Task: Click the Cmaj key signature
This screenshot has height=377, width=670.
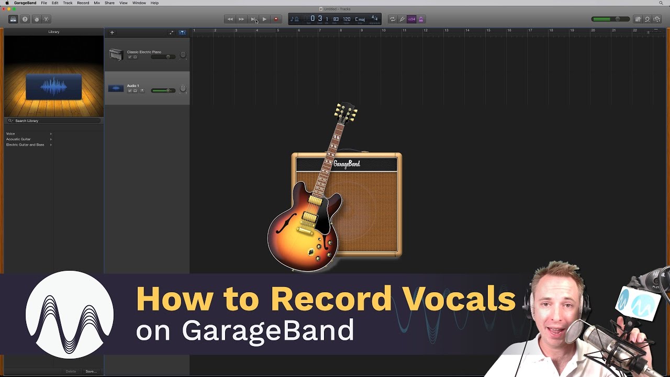Action: (x=360, y=19)
